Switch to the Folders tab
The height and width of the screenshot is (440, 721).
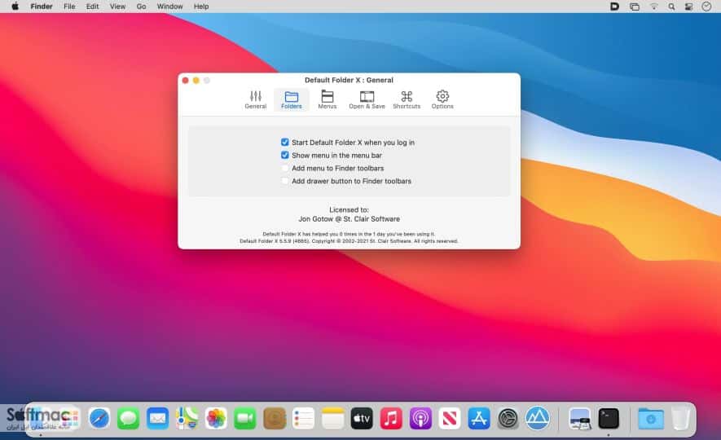pyautogui.click(x=292, y=99)
